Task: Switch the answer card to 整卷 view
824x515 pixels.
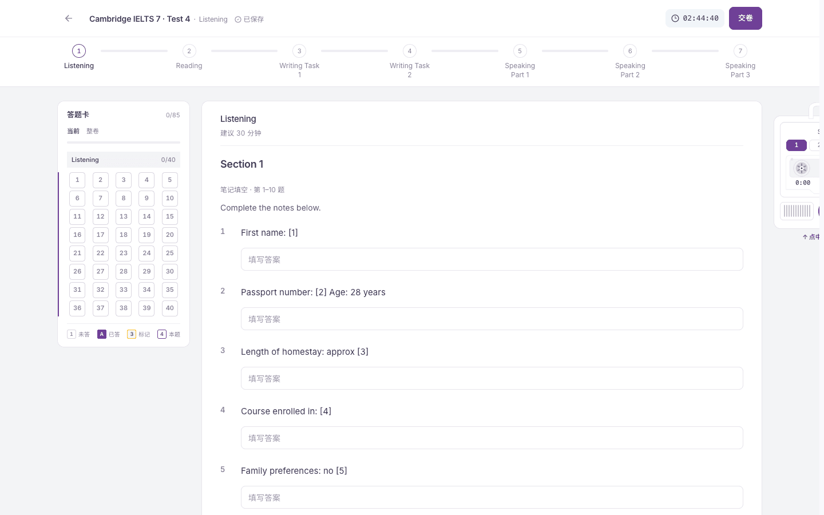Action: (x=93, y=131)
